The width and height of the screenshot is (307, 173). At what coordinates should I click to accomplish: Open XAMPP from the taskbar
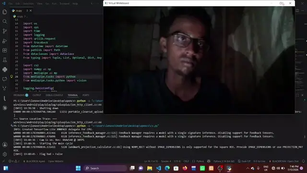(x=211, y=168)
